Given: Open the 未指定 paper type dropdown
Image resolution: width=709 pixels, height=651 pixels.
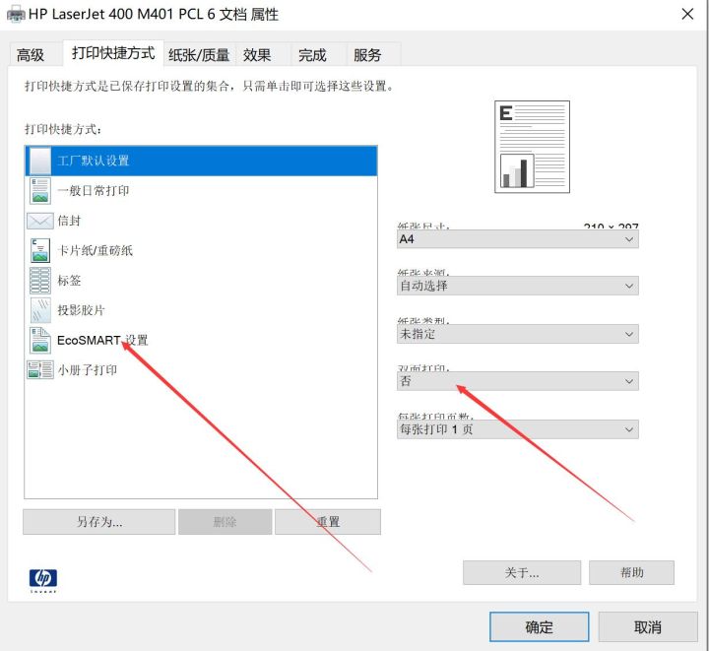Looking at the screenshot, I should 517,334.
